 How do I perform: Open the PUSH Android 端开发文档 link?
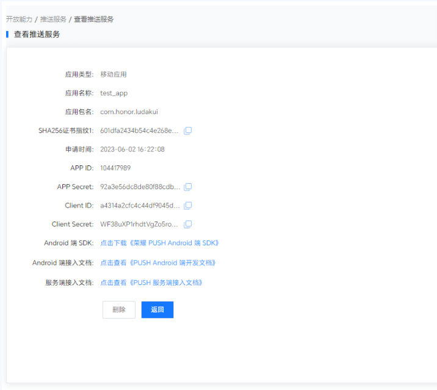[157, 263]
